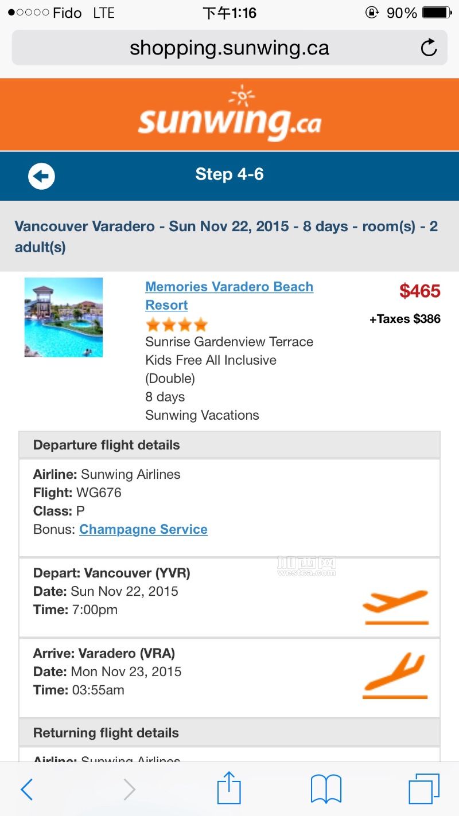459x816 pixels.
Task: Tap the Safari share icon
Action: tap(229, 788)
